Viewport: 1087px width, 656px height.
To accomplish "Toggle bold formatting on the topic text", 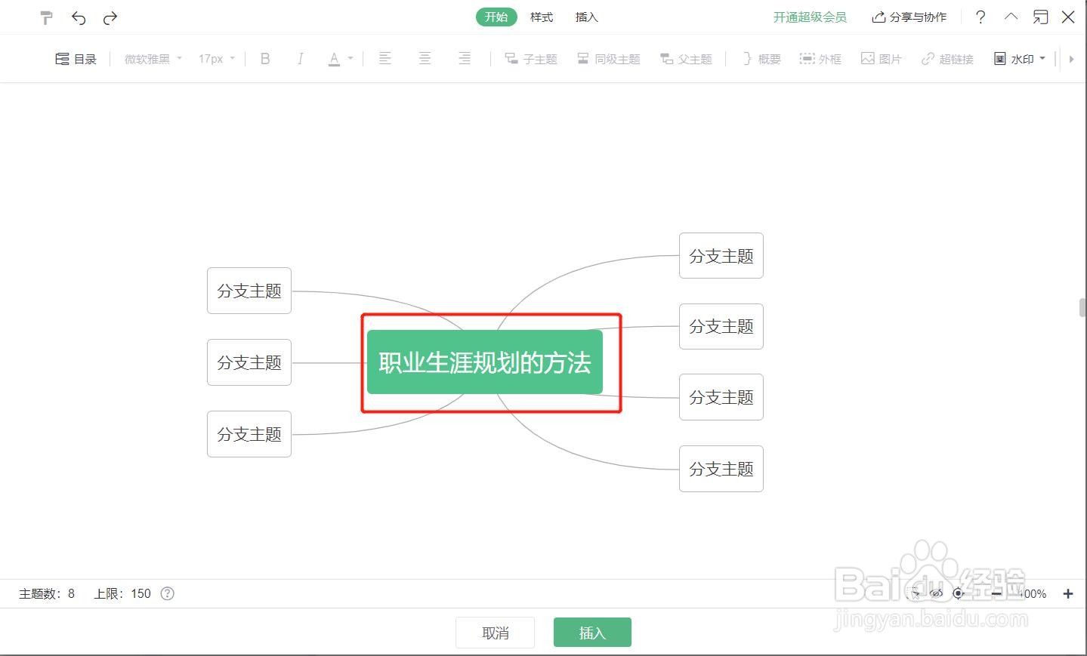I will (x=264, y=58).
